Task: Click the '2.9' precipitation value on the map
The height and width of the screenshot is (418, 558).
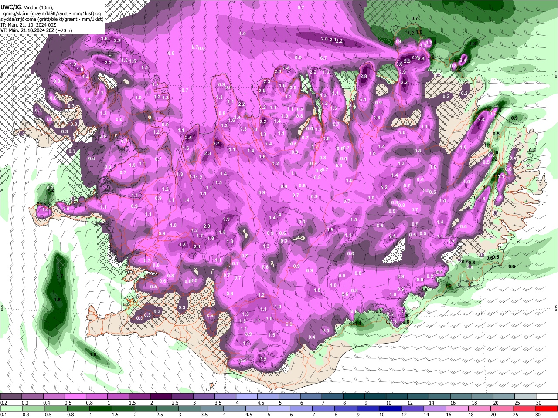Action: (x=407, y=61)
